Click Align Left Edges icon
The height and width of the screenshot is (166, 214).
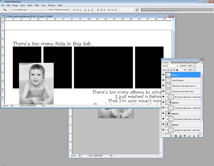coord(85,10)
